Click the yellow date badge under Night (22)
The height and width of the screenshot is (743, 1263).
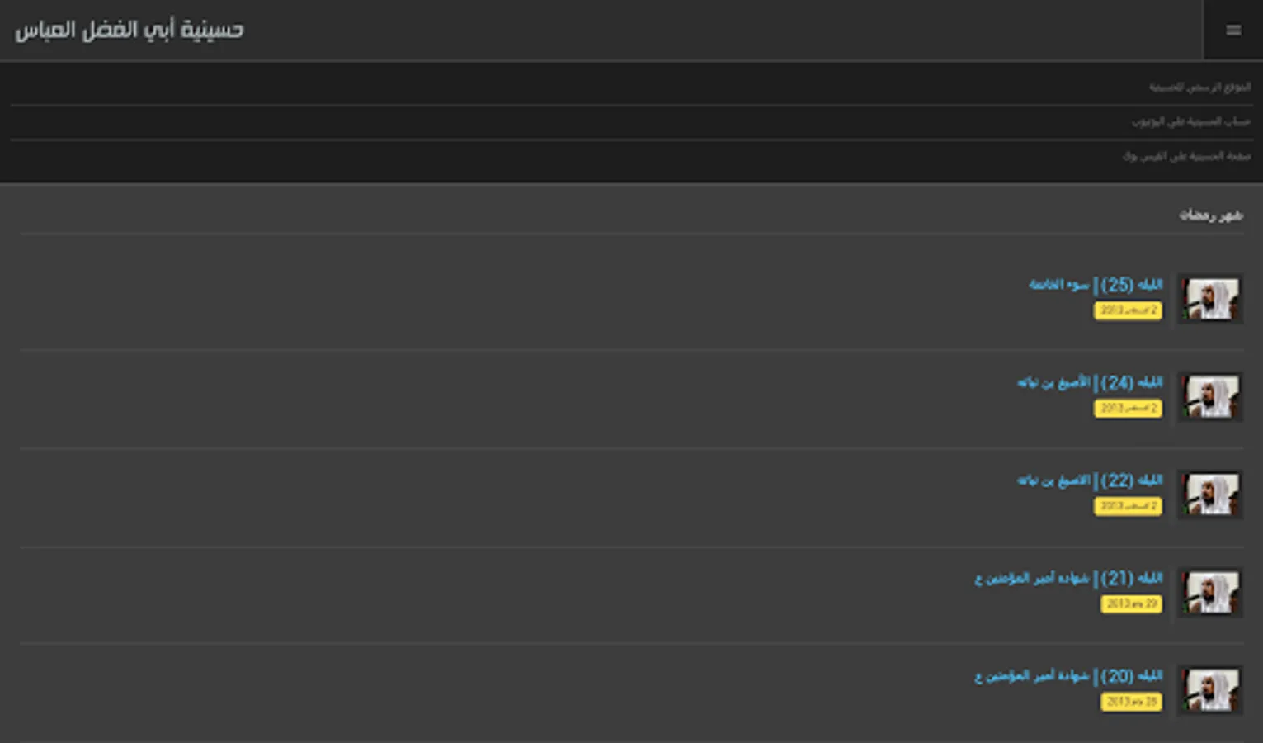[1128, 506]
